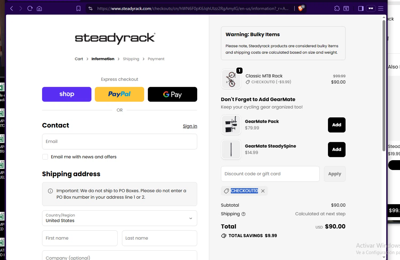The height and width of the screenshot is (260, 400).
Task: Click the checkout page vertical scrollbar
Action: [x=384, y=85]
